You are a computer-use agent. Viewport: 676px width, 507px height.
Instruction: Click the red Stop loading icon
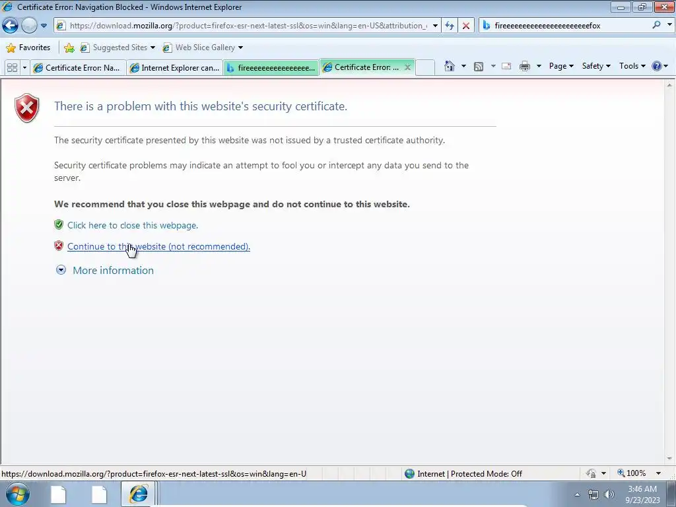466,26
